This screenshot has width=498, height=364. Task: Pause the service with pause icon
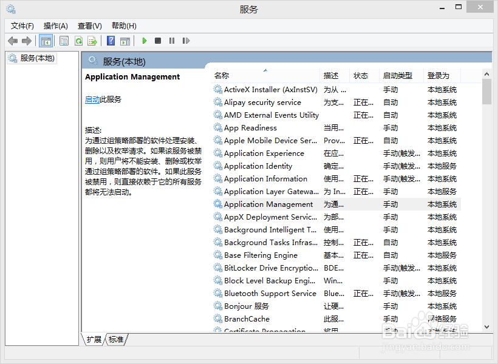click(172, 41)
